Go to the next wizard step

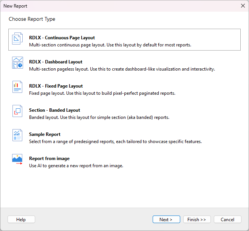(166, 219)
